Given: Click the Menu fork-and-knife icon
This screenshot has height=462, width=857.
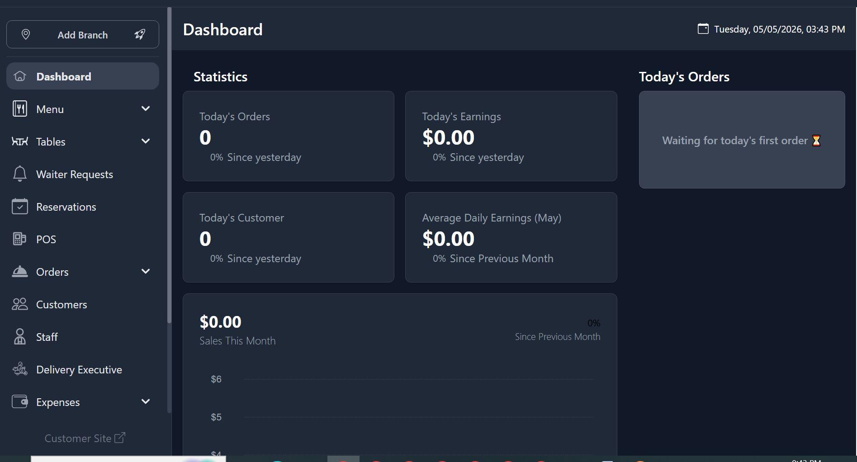Looking at the screenshot, I should pos(20,109).
